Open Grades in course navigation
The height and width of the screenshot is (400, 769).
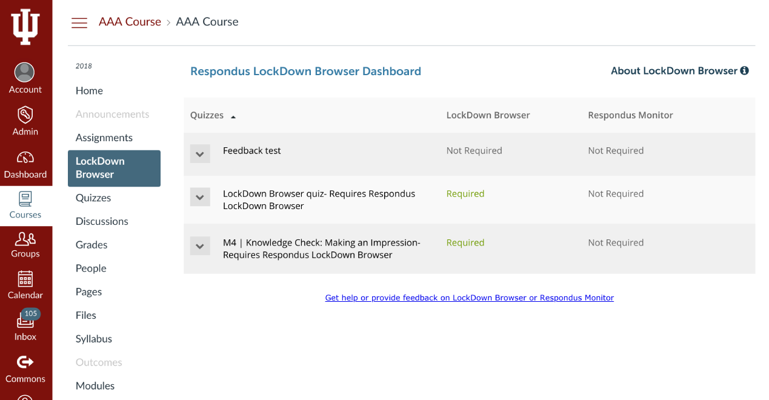[92, 245]
